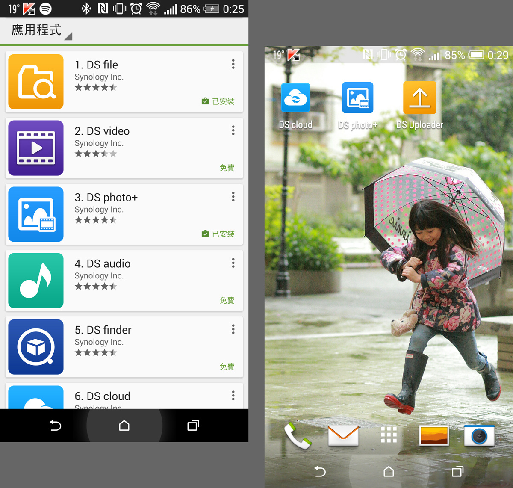Open the Camera app in the dock
The width and height of the screenshot is (513, 488).
[479, 436]
